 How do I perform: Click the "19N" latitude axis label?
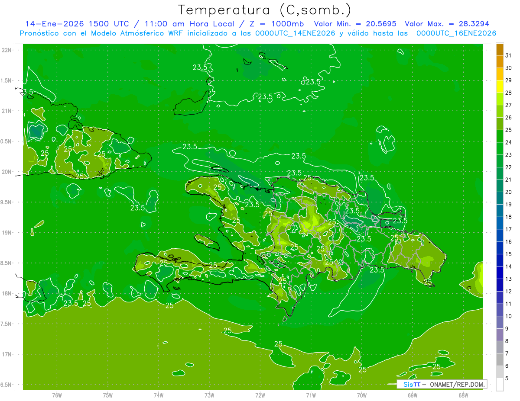click(x=7, y=233)
